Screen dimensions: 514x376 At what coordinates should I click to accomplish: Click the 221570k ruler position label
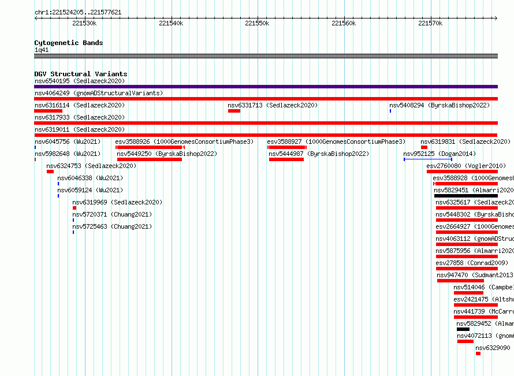(x=430, y=23)
